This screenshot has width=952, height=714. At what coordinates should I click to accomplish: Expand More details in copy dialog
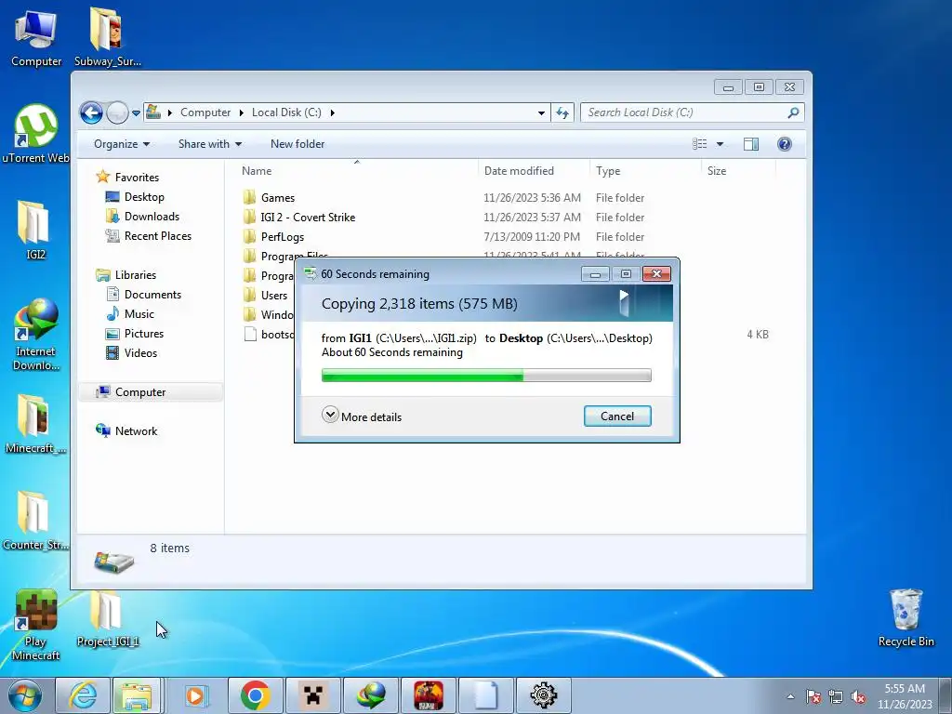362,416
